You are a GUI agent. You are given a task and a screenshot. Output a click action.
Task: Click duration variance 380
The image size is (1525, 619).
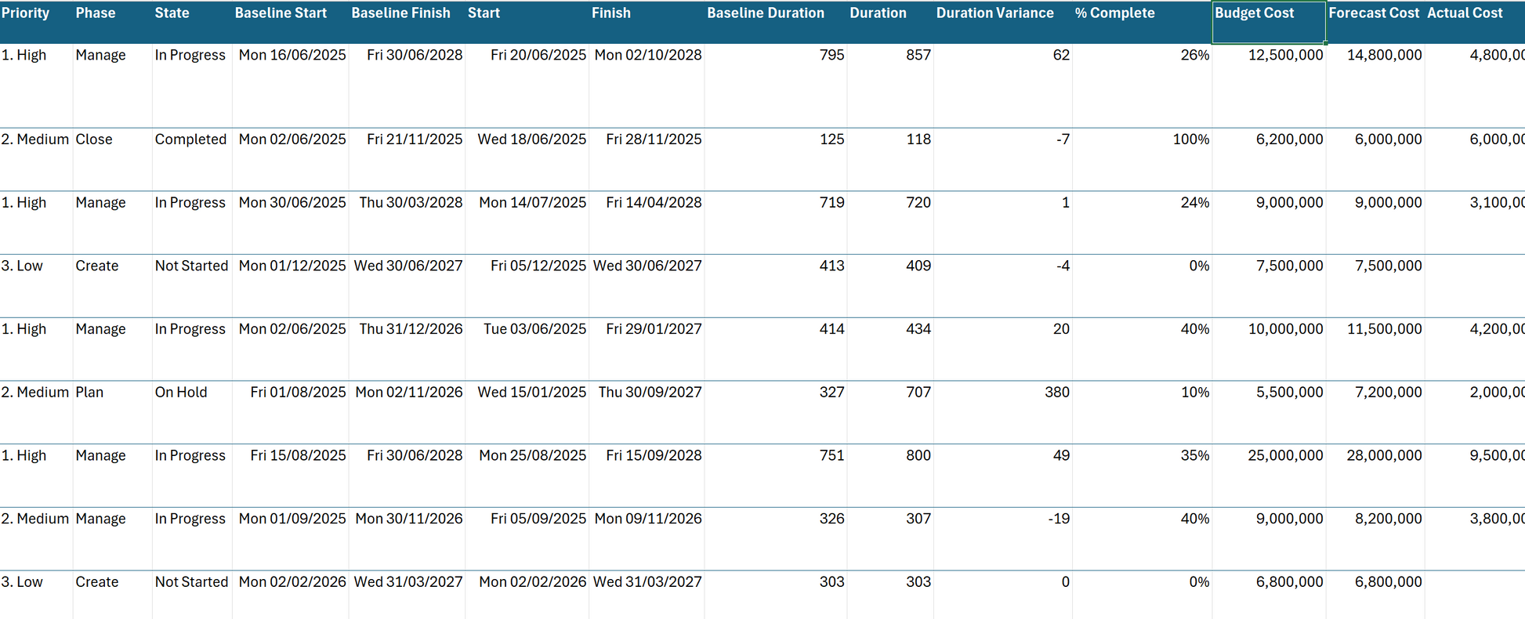[1057, 393]
